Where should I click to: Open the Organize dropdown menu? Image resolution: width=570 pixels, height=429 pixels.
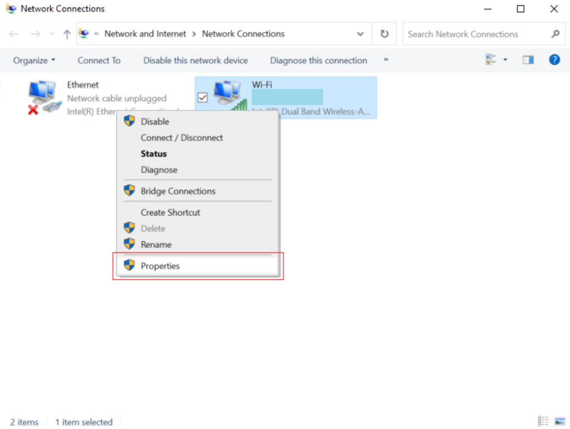(x=34, y=60)
